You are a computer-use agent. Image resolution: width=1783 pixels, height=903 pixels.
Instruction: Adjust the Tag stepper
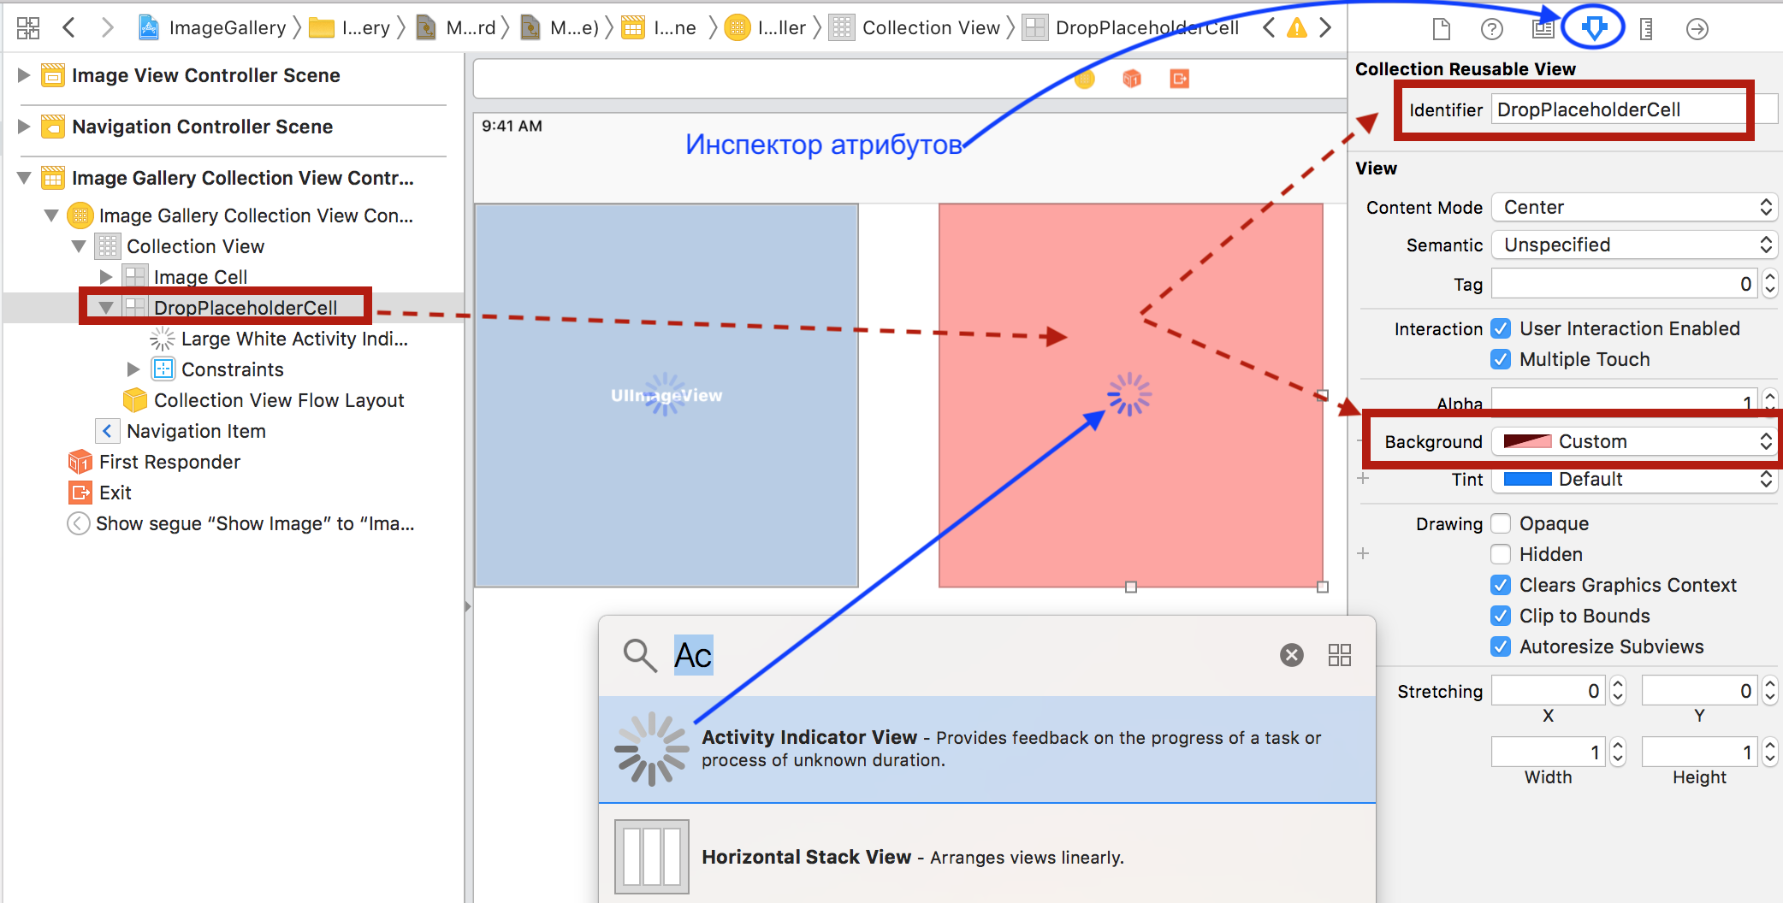[x=1770, y=284]
